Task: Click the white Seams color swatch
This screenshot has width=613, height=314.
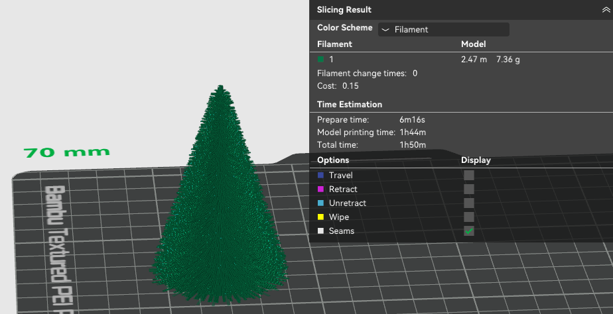Action: click(x=320, y=231)
